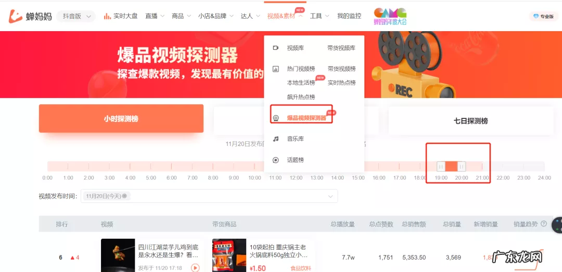Click the right handle of the time range slider
Viewport: 562px width, 272px height.
pyautogui.click(x=462, y=166)
